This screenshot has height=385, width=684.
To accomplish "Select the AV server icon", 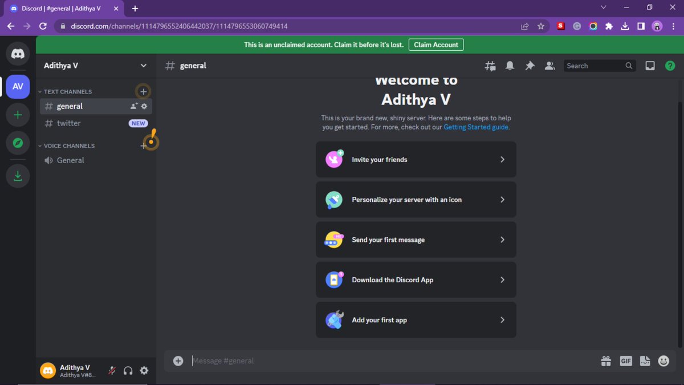I will [x=18, y=87].
